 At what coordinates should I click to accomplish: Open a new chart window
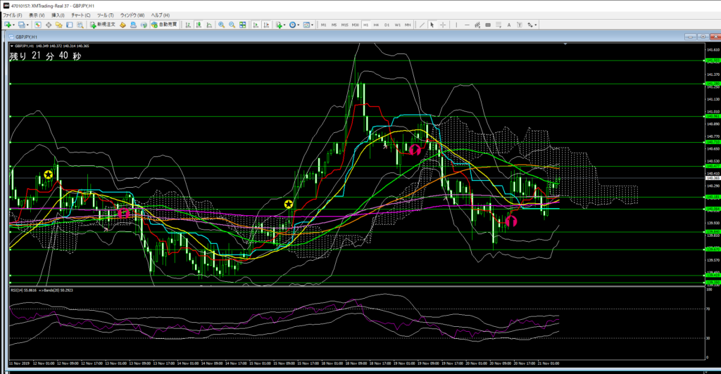[x=8, y=25]
